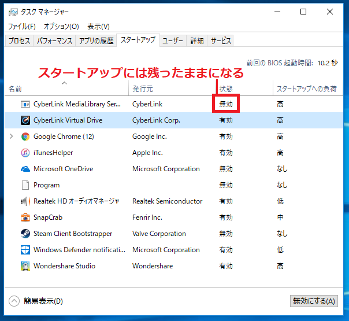This screenshot has height=321, width=349.
Task: Click the Google Inc. publisher cell
Action: (149, 136)
